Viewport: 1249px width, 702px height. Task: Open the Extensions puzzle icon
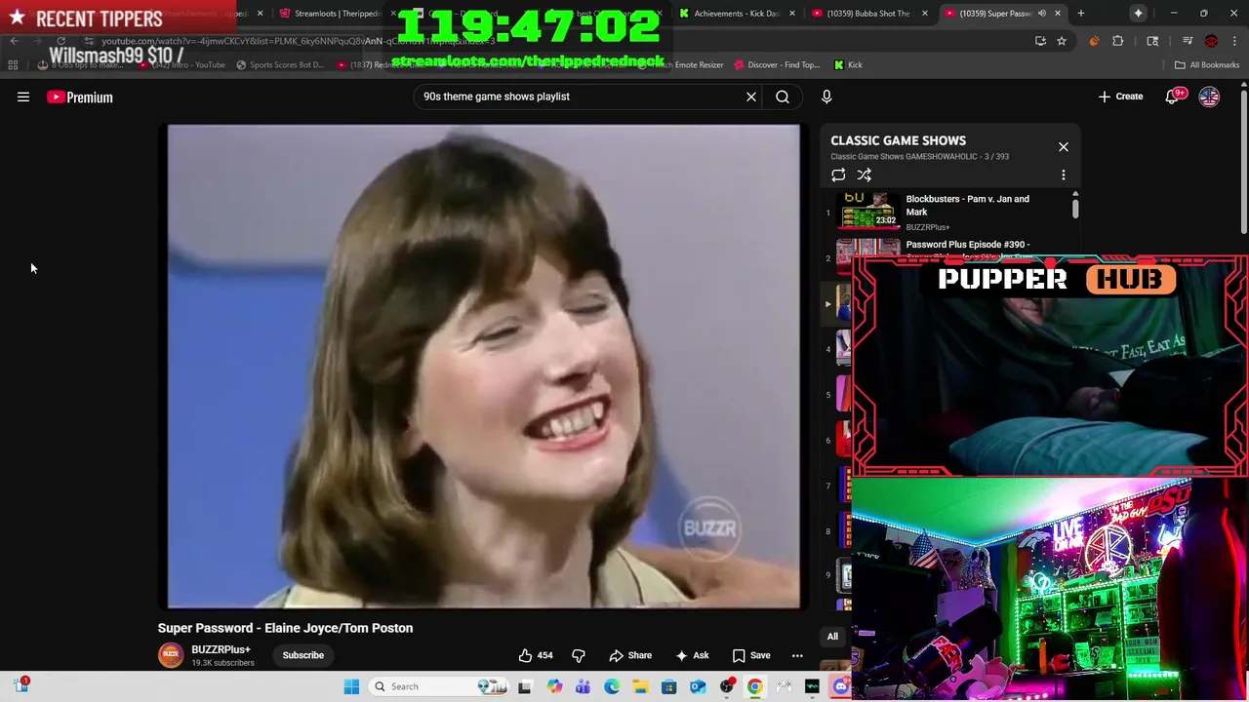pos(1118,41)
